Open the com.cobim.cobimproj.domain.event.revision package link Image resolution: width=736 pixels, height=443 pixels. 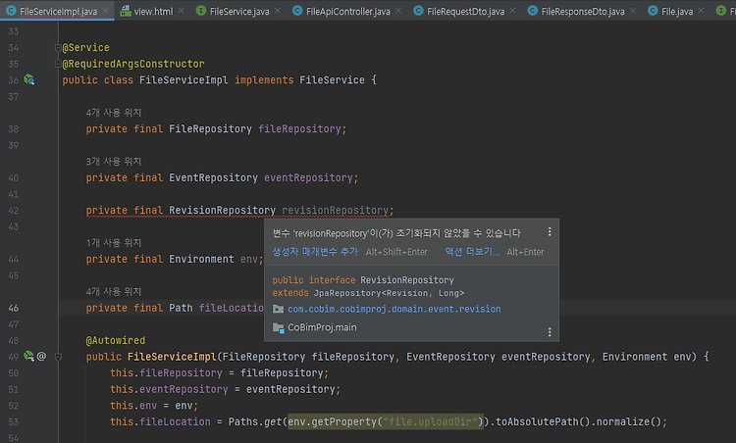click(x=394, y=309)
